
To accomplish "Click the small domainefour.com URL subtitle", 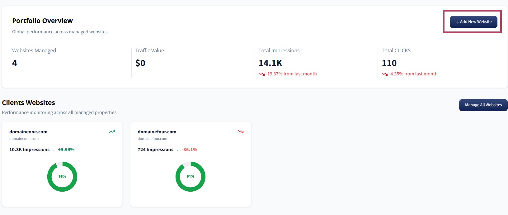I will pyautogui.click(x=152, y=139).
